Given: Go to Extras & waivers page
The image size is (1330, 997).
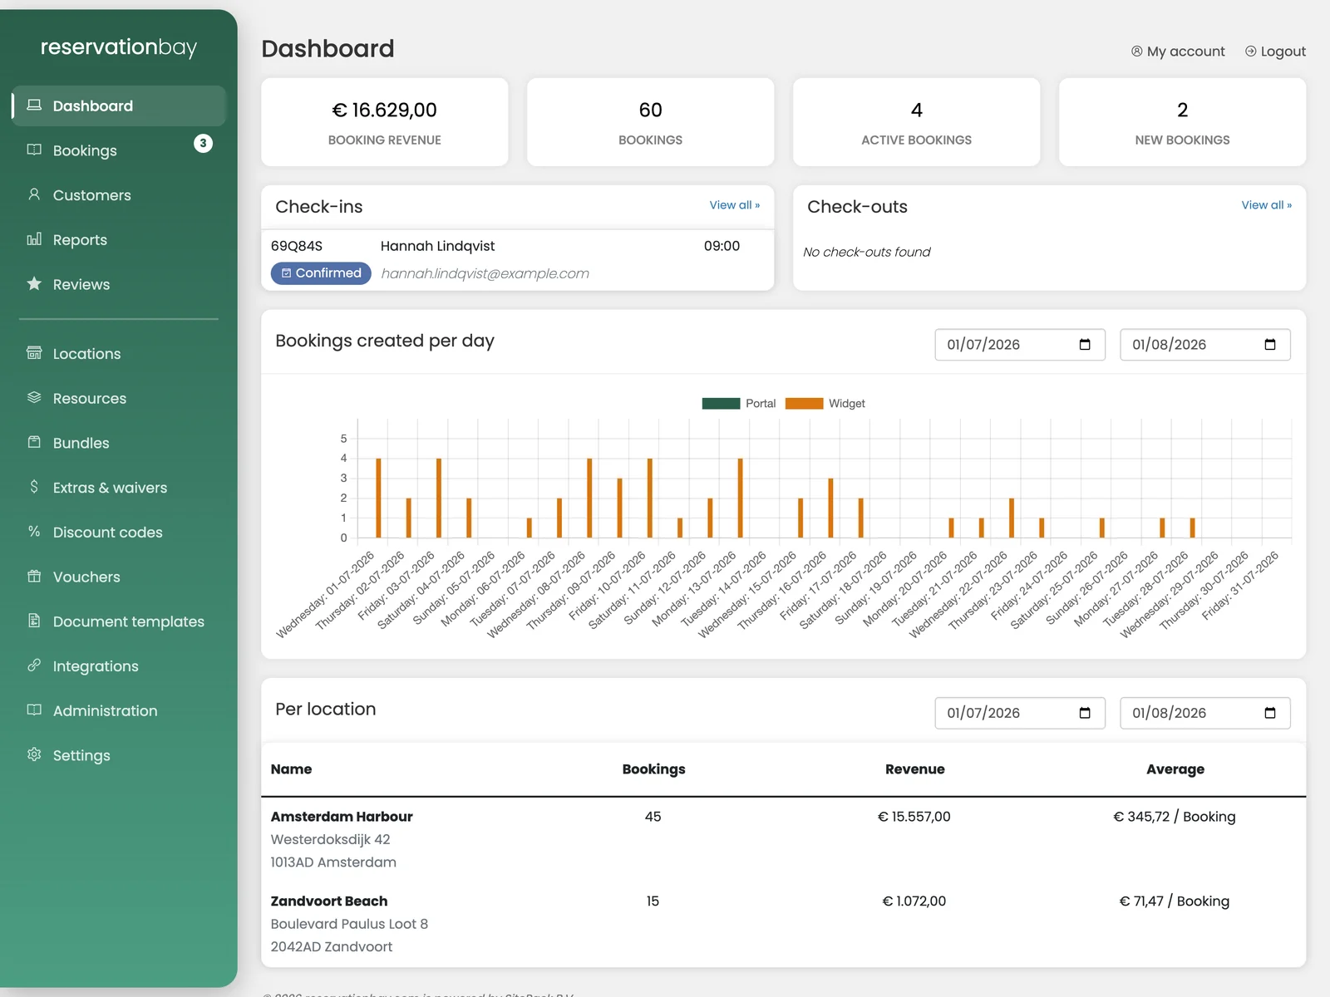Looking at the screenshot, I should 119,488.
